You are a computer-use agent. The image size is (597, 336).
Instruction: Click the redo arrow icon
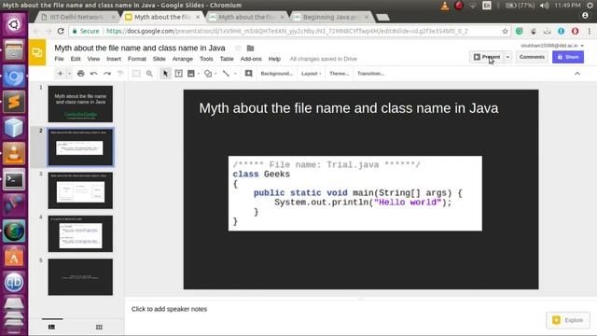[107, 74]
